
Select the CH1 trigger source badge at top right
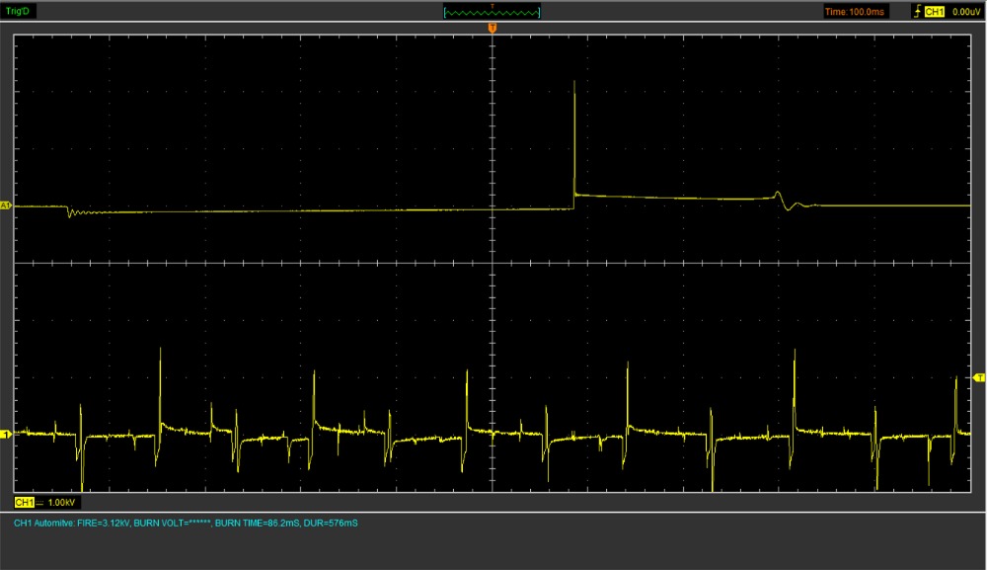tap(936, 12)
